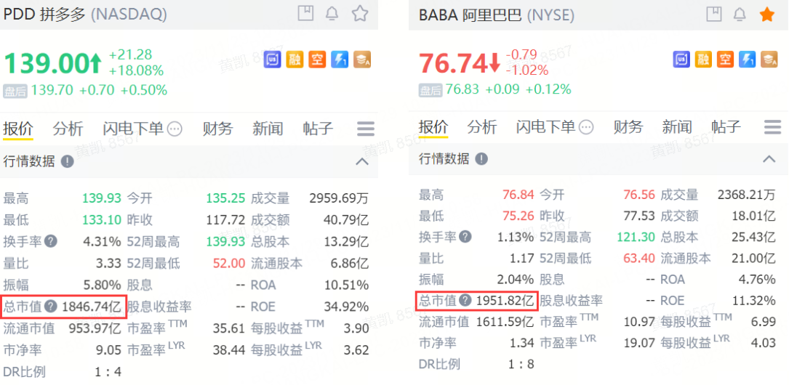Click PDD 52周最高 value 139.93
This screenshot has width=789, height=385.
[x=225, y=241]
